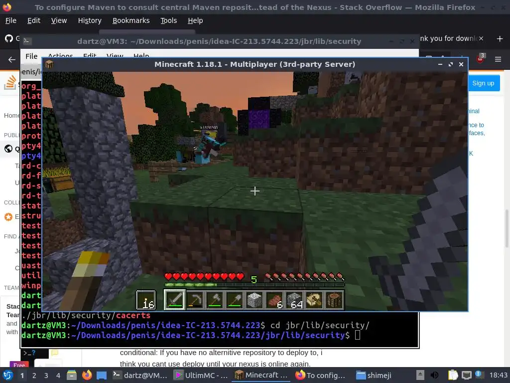Click the globe Questions icon in sidebar
The image size is (510, 383).
[x=8, y=149]
